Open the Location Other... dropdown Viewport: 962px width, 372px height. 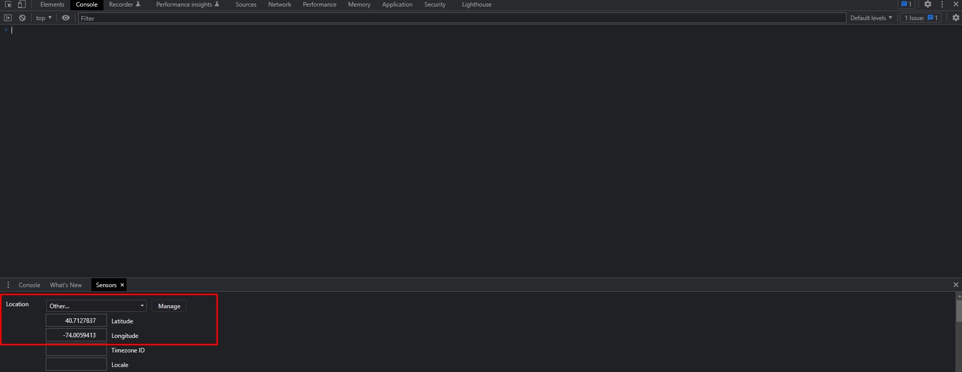coord(96,306)
